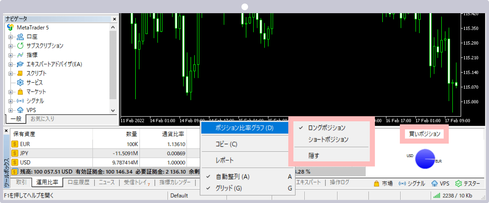Select the MetaTrader 5 tree root item

33,27
